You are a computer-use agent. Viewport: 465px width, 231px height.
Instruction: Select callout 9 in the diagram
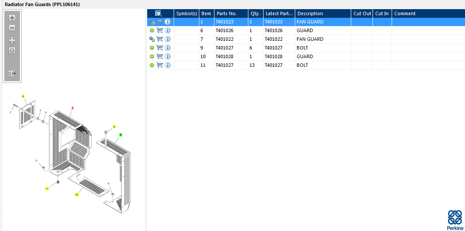114,127
